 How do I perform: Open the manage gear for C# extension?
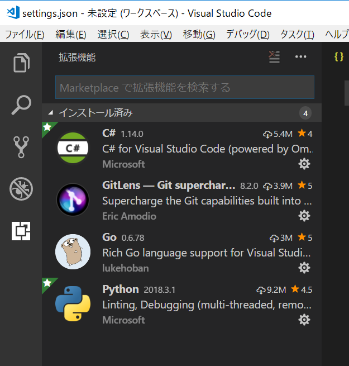pyautogui.click(x=304, y=164)
